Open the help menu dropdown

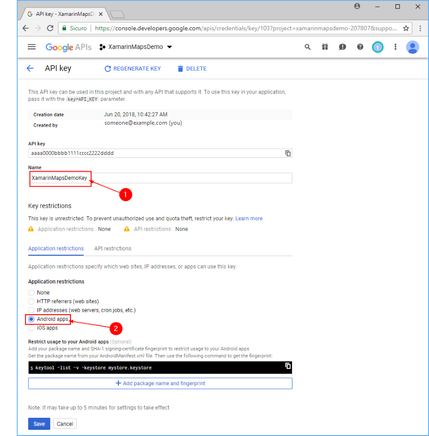(359, 47)
